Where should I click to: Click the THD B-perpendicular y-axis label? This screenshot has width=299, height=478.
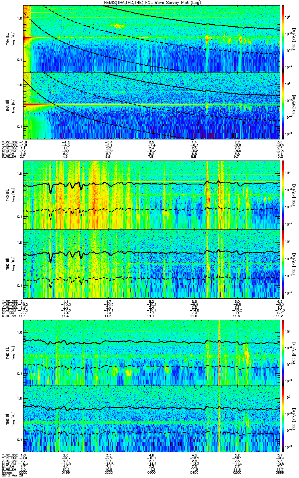pyautogui.click(x=10, y=195)
